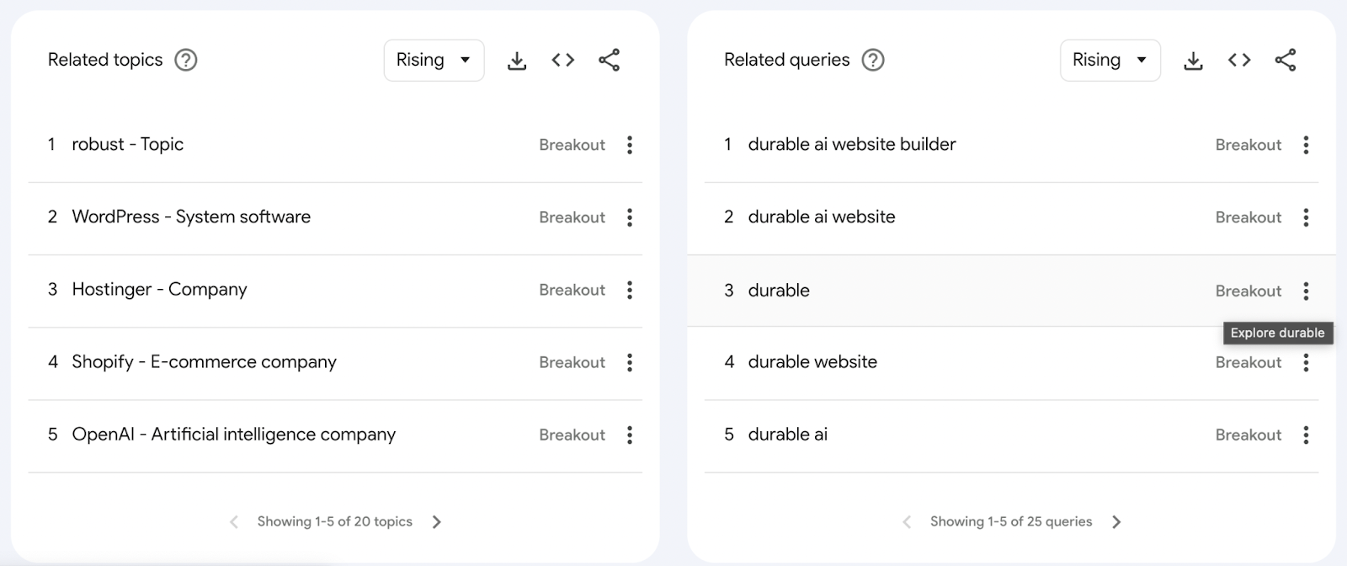
Task: Download the Related topics data as CSV
Action: pos(517,61)
